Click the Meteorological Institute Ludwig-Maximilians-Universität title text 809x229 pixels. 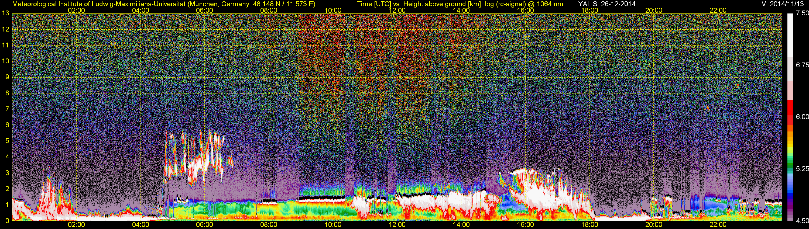(164, 4)
